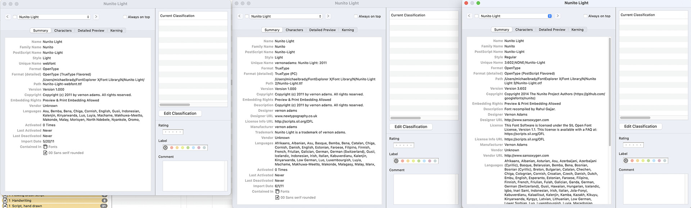Screen dimensions: 691x208
Task: Apply the pink label in the right window
Action: pos(659,161)
